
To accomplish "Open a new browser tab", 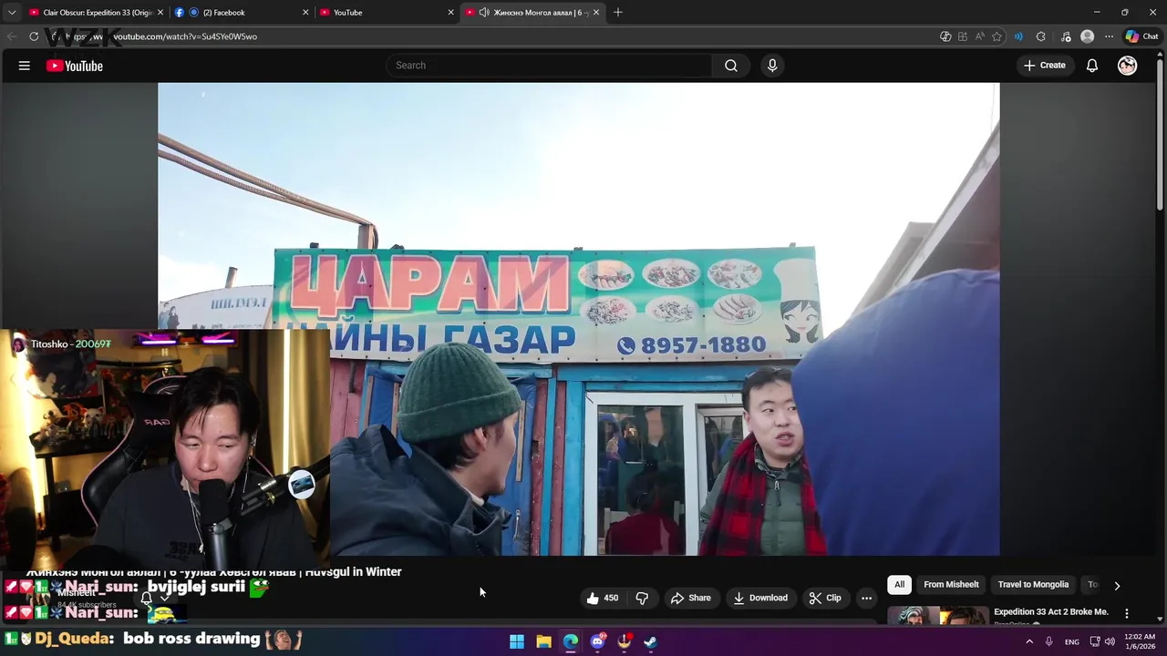I will coord(618,12).
